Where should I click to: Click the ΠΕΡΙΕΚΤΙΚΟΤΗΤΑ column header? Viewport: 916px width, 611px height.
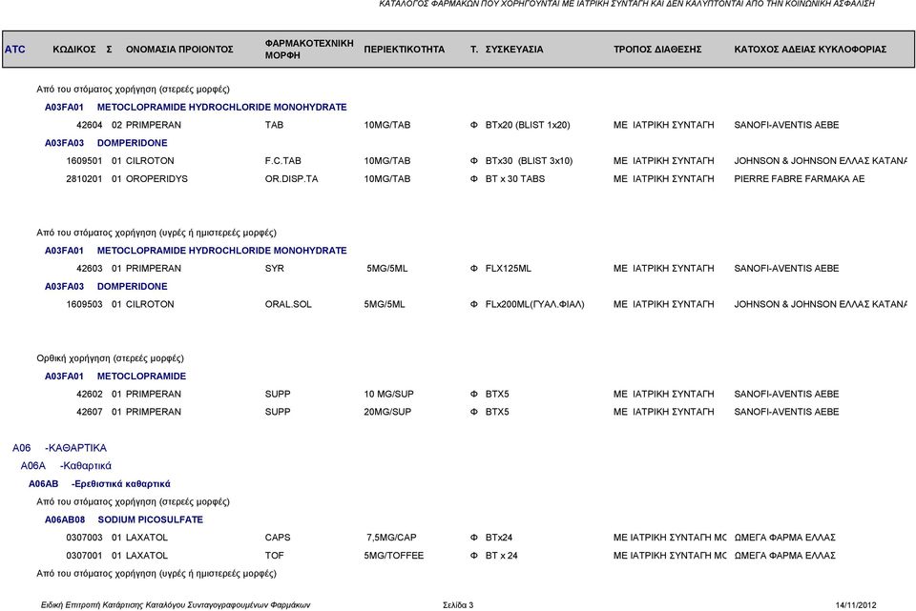coord(405,49)
